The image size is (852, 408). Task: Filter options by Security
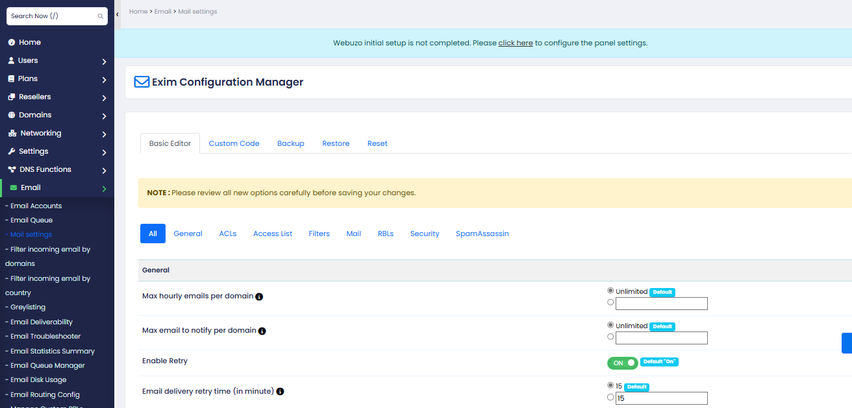(425, 234)
